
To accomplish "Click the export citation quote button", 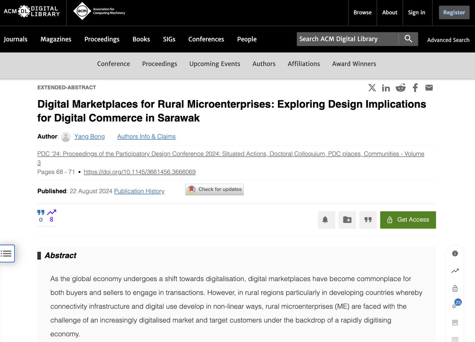I will pyautogui.click(x=368, y=220).
